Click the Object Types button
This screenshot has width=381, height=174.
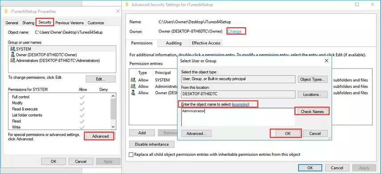pyautogui.click(x=312, y=79)
